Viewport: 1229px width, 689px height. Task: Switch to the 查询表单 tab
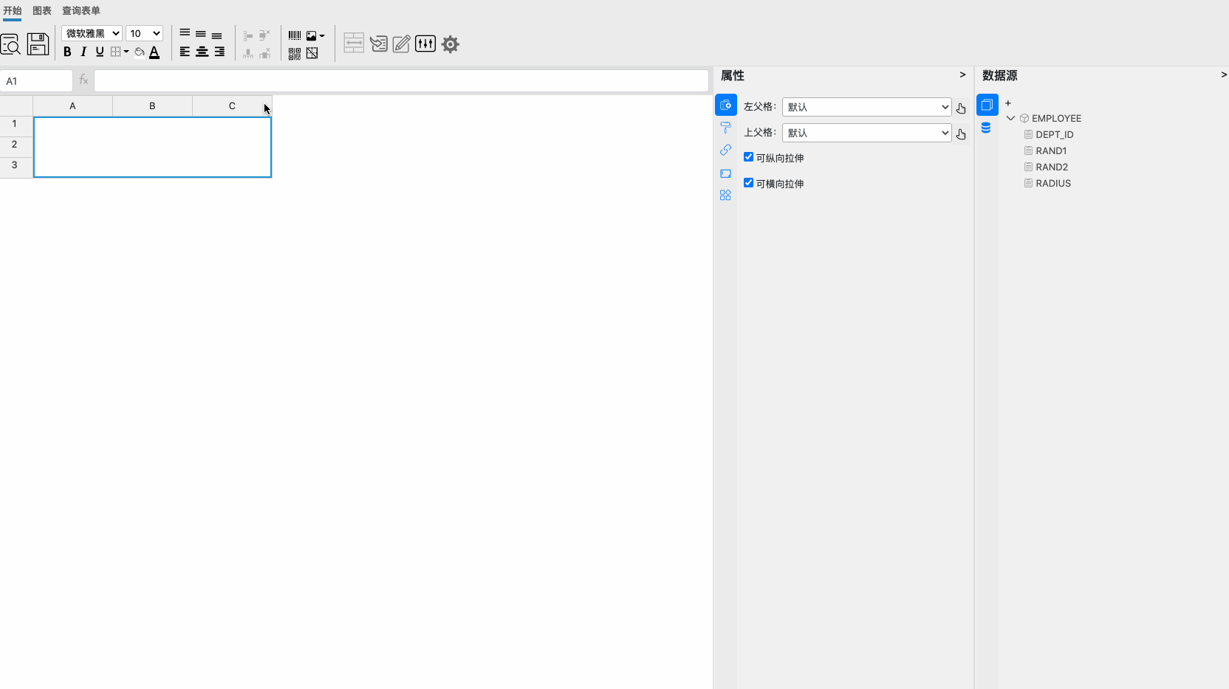click(81, 10)
